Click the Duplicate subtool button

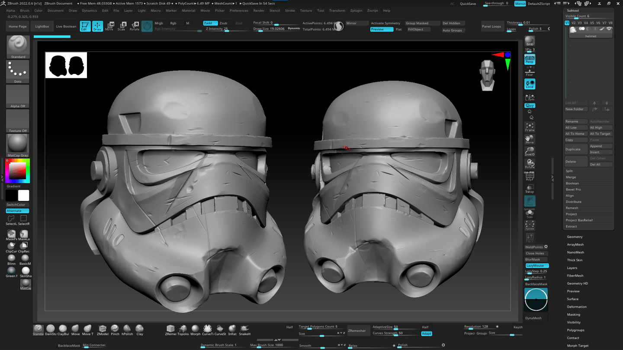(576, 150)
